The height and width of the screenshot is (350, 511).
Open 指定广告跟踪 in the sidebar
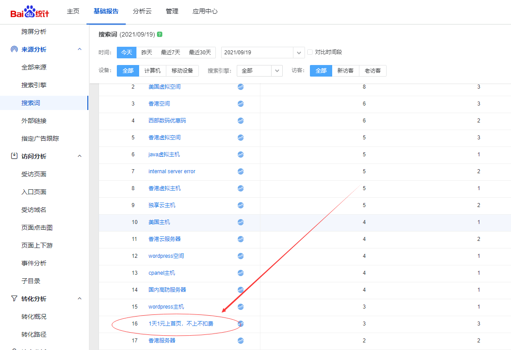tap(40, 138)
